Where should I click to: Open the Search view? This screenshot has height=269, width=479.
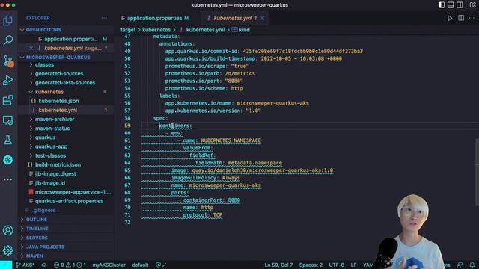click(8, 40)
